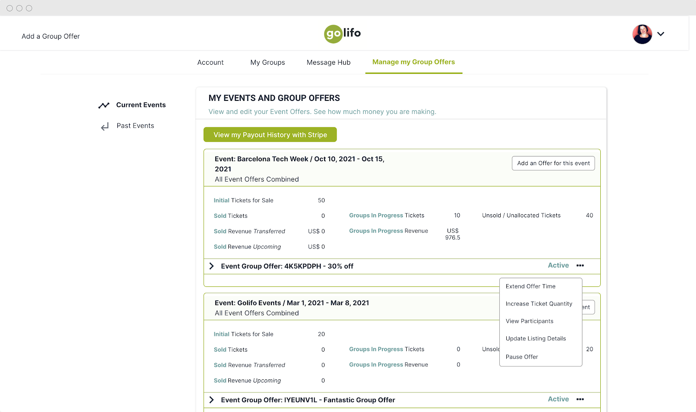Click Barcelona's Groups In Progress Tickets label
Screen dimensions: 696x412
[x=387, y=216]
